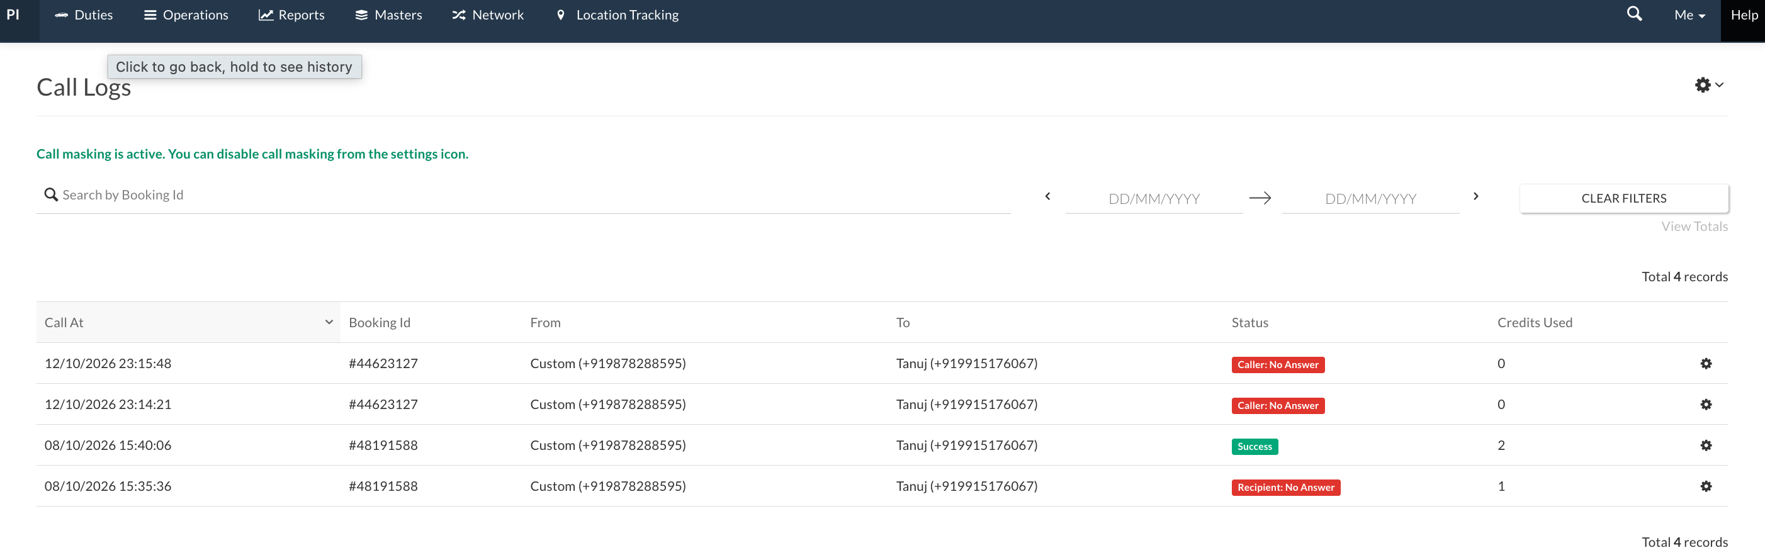This screenshot has width=1765, height=555.
Task: Open the Help section
Action: [x=1744, y=15]
